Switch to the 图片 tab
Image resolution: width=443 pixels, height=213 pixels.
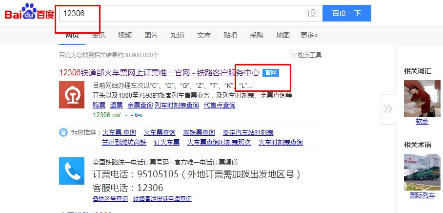pyautogui.click(x=151, y=35)
